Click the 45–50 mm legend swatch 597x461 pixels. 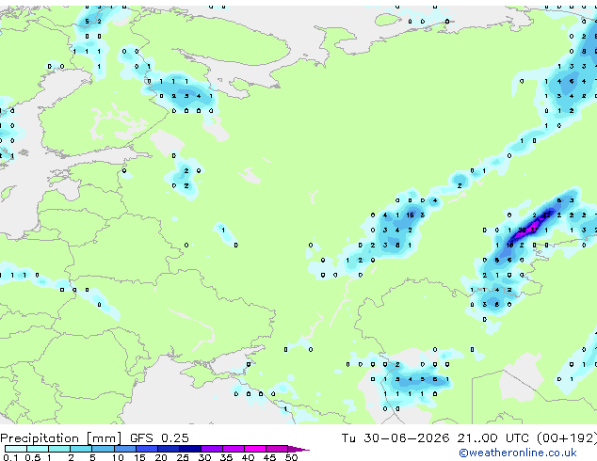point(277,449)
